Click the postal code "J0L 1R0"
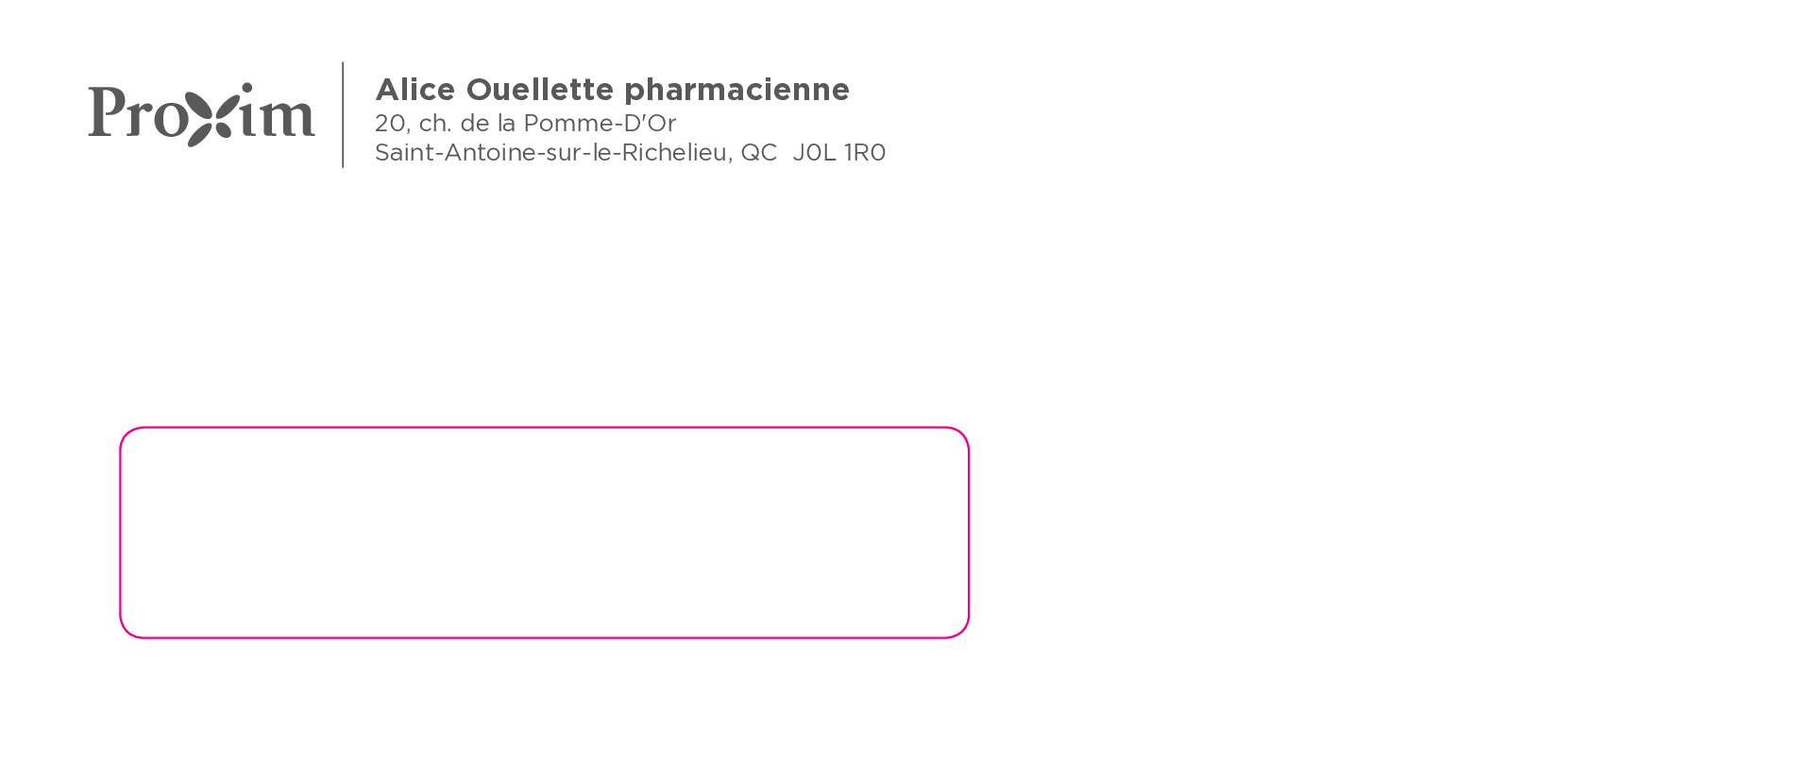This screenshot has width=1794, height=779. coord(838,153)
